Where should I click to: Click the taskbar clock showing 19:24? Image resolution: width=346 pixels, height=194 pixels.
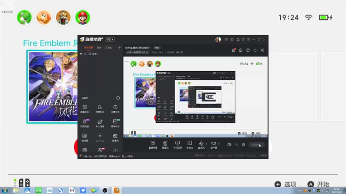(336, 191)
